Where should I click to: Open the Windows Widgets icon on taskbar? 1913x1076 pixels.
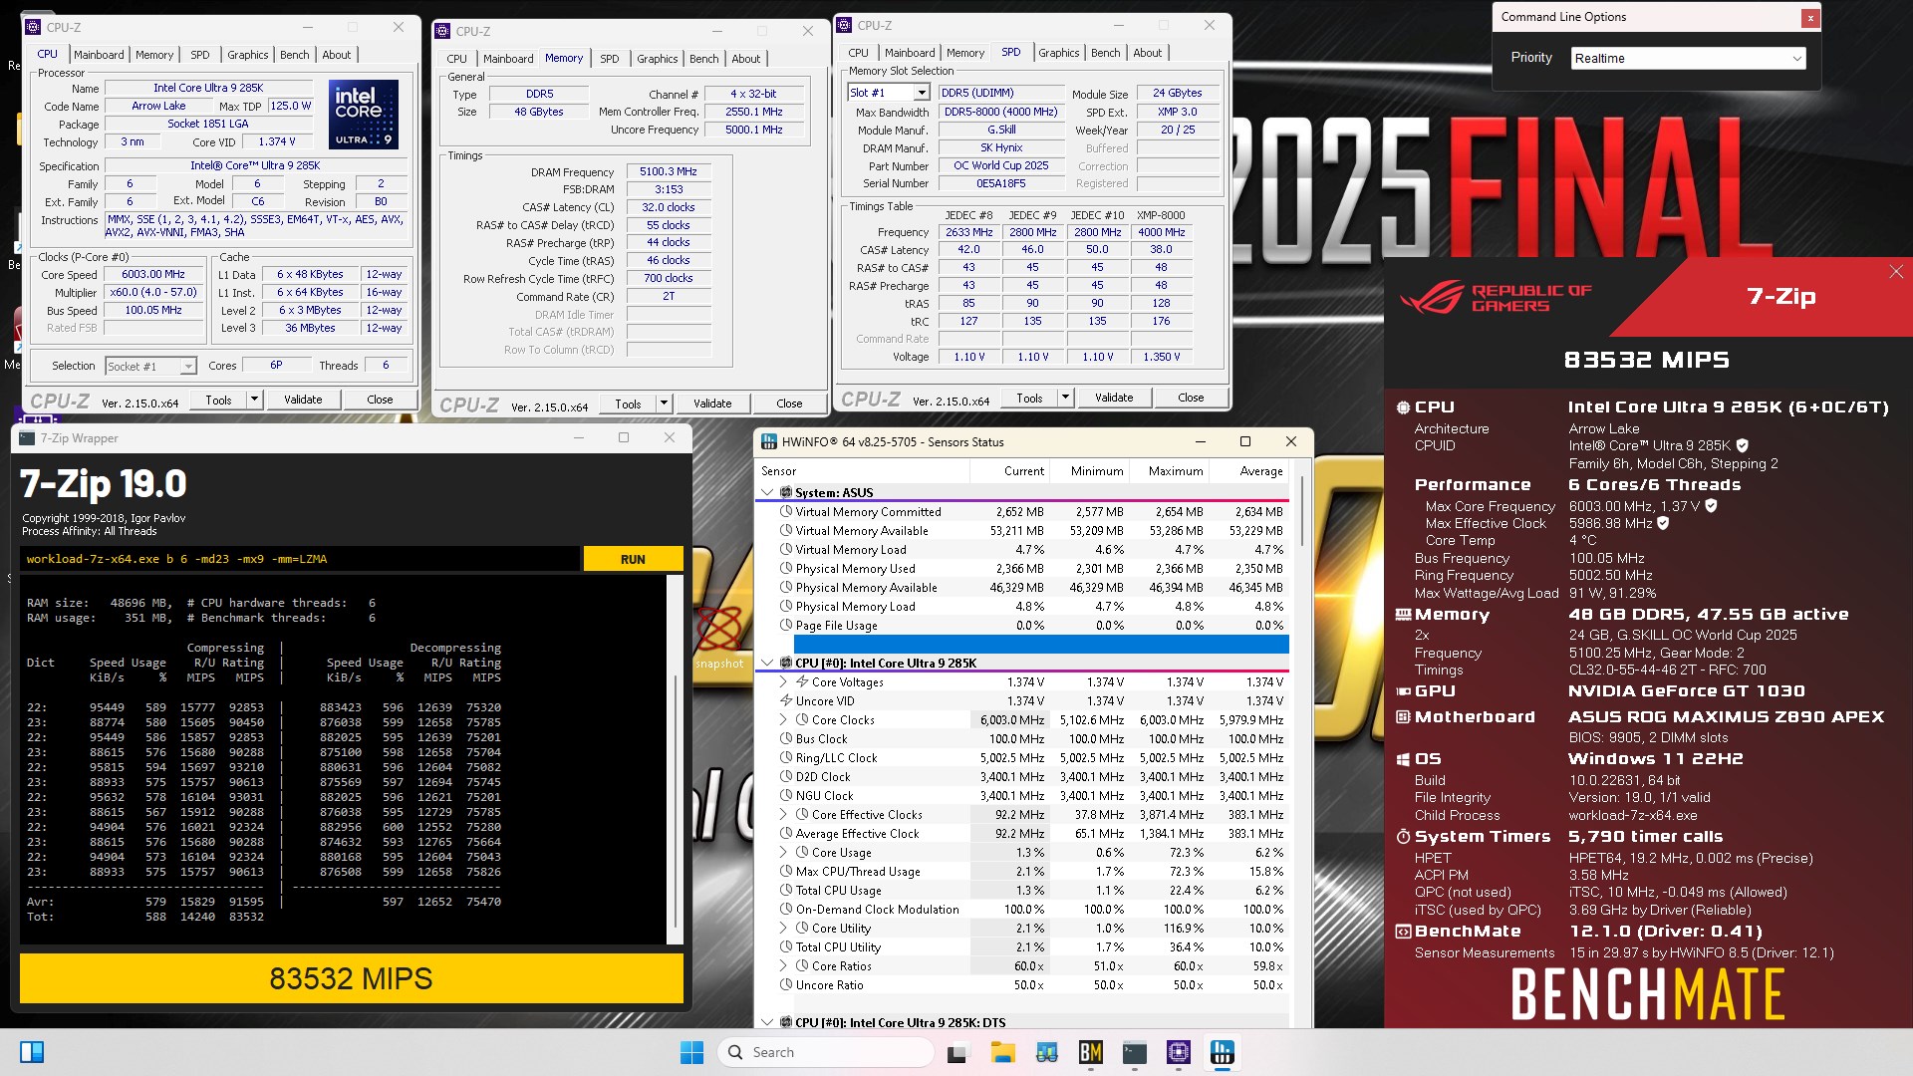pyautogui.click(x=32, y=1052)
